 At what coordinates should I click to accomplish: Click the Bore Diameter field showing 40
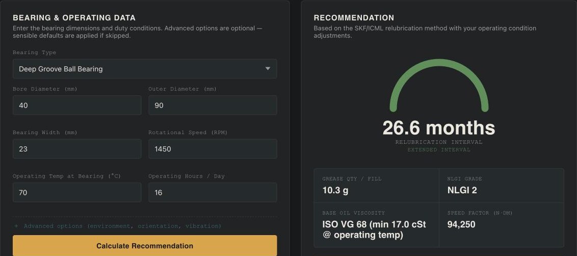pos(77,106)
